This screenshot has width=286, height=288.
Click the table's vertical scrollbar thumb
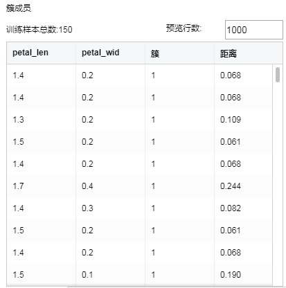[x=278, y=75]
